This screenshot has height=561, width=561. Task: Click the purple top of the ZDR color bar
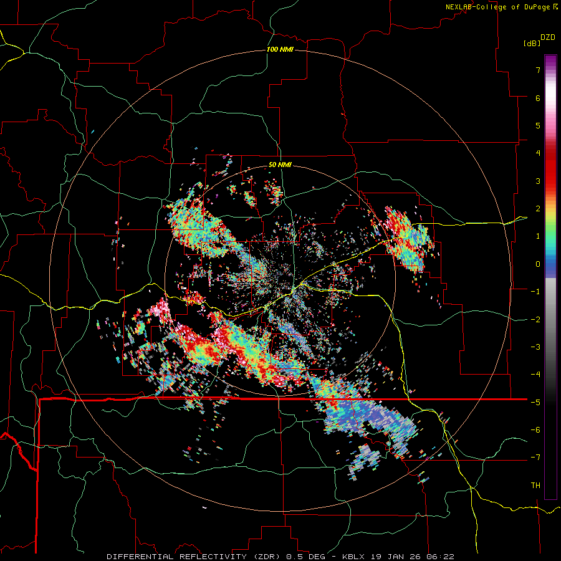click(x=550, y=61)
